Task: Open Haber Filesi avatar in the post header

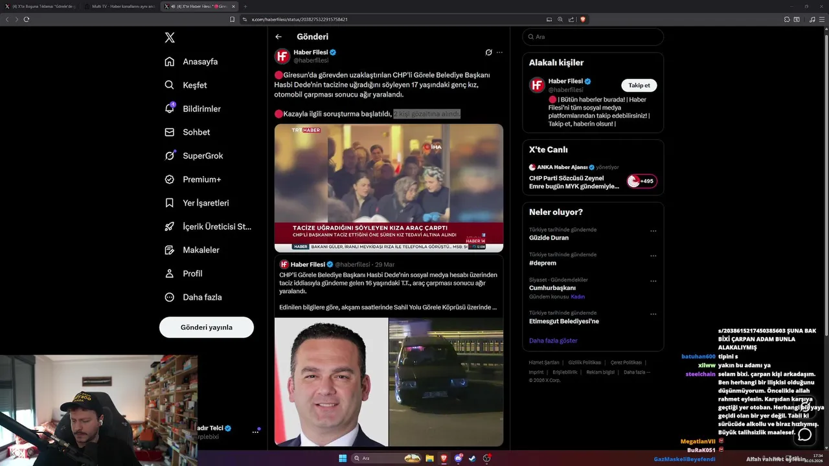Action: pyautogui.click(x=282, y=56)
